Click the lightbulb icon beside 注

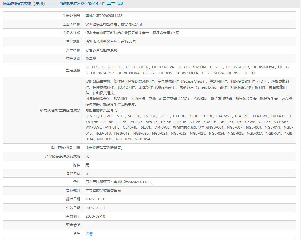coord(75,233)
